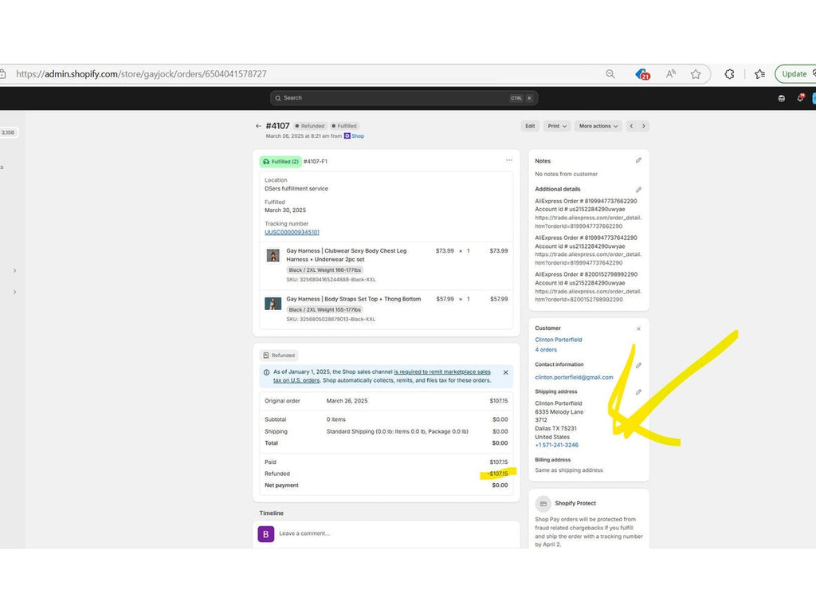The height and width of the screenshot is (613, 816).
Task: Open the three-dot menu for fulfillment #4107-F1
Action: (x=508, y=161)
